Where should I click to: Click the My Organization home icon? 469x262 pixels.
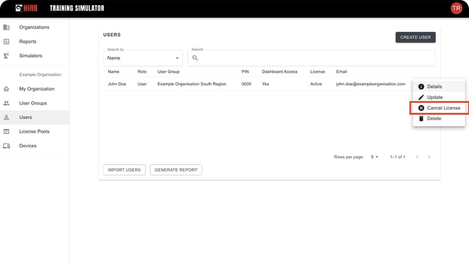point(6,89)
